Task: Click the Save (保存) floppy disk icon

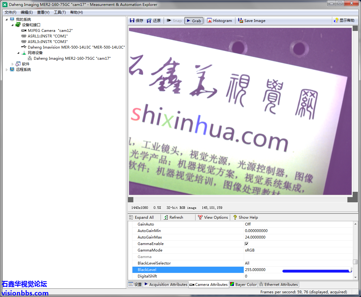Action: pyautogui.click(x=132, y=21)
